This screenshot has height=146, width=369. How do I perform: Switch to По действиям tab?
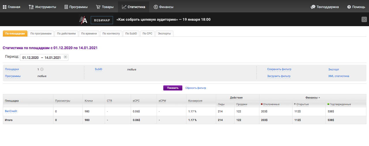pos(66,34)
